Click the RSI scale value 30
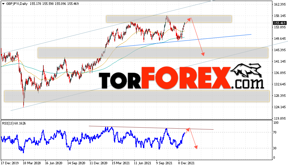Viewport: 288px width, 167px height. pyautogui.click(x=275, y=148)
